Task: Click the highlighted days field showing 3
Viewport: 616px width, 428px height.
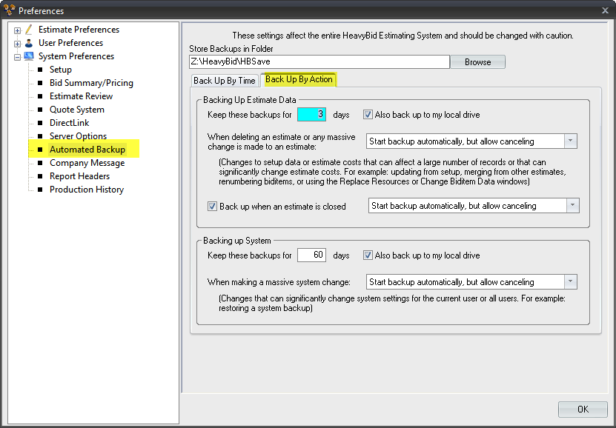Action: point(314,114)
